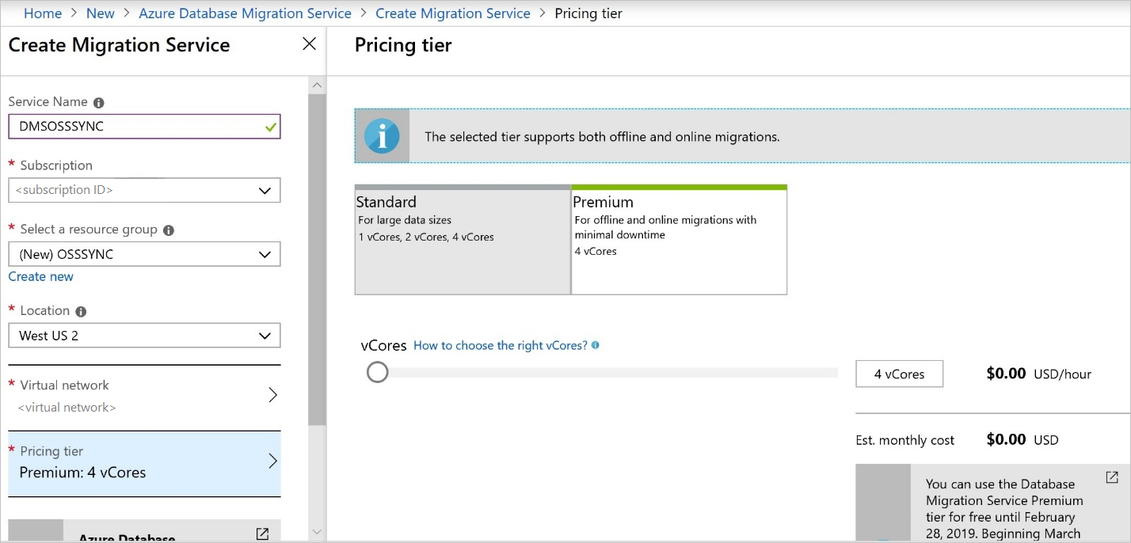Image resolution: width=1131 pixels, height=543 pixels.
Task: Click the vCores slider handle
Action: click(x=378, y=372)
